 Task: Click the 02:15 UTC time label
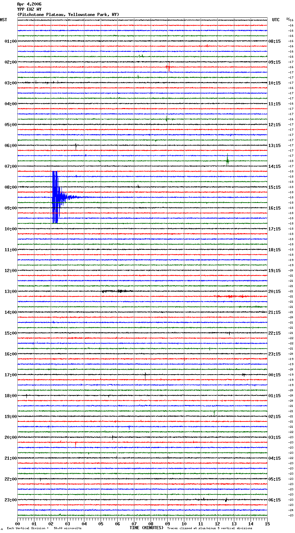click(x=275, y=417)
